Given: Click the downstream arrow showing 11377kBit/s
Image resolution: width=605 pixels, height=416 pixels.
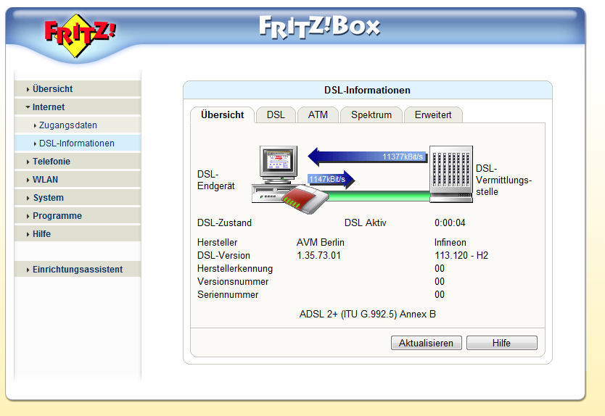Looking at the screenshot, I should tap(367, 157).
